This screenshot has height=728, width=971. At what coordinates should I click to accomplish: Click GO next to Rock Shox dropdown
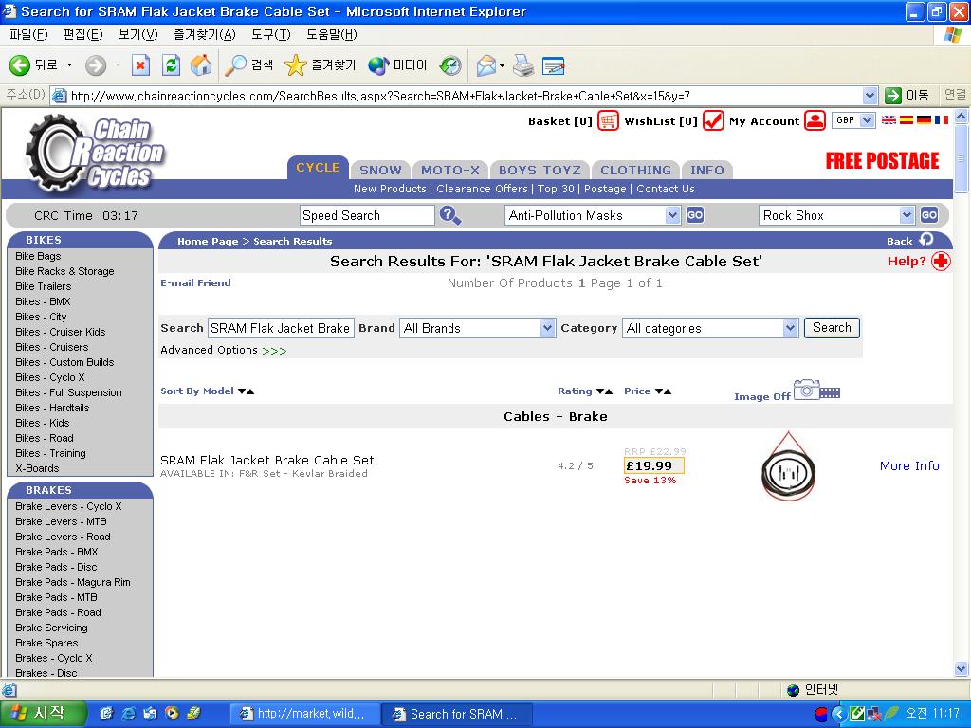coord(929,215)
